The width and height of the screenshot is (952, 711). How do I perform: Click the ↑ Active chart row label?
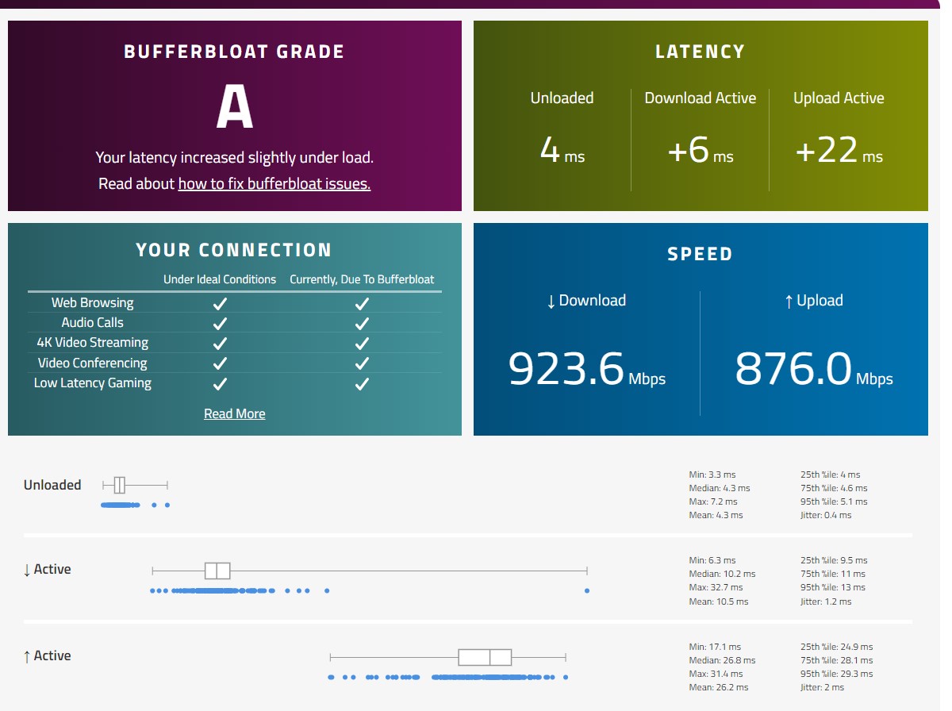pos(48,656)
